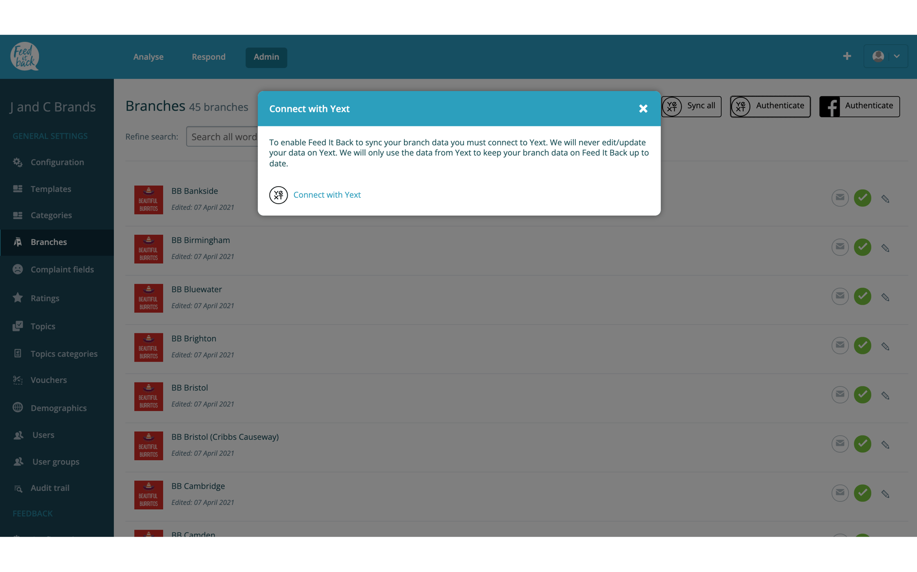This screenshot has height=572, width=917.
Task: Edit BB Birmingham with pencil icon
Action: coord(885,248)
